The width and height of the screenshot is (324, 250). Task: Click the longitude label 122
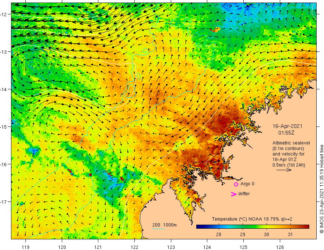coord(134,247)
